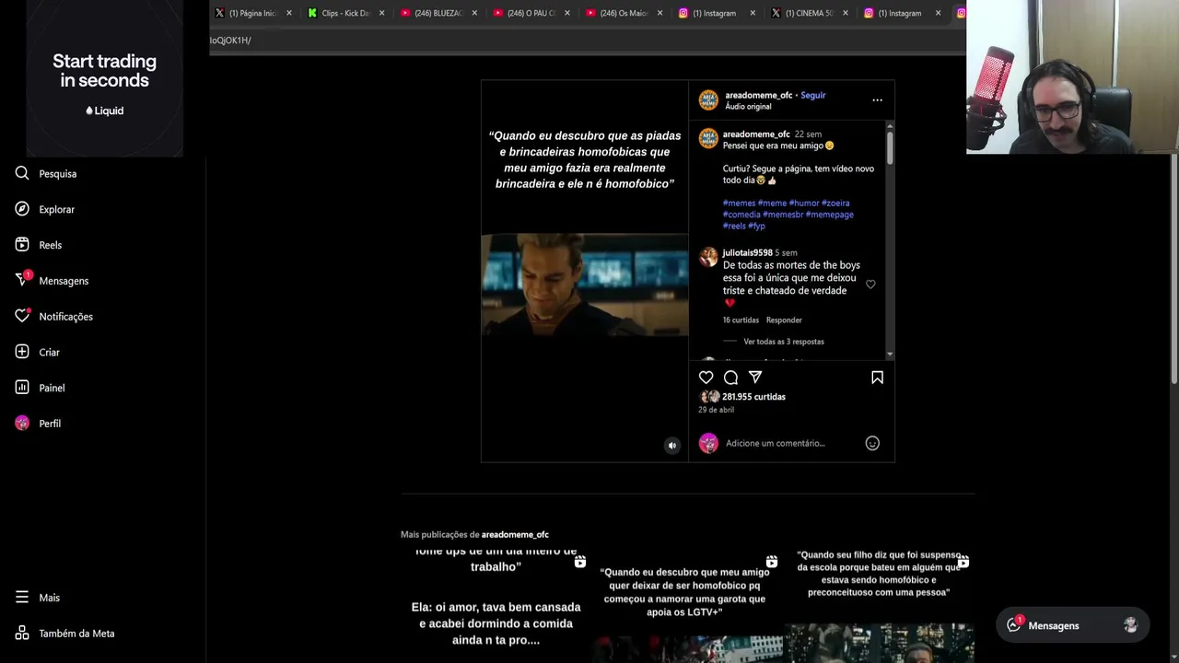The height and width of the screenshot is (663, 1179).
Task: Click the 29 de abril post date
Action: (716, 410)
